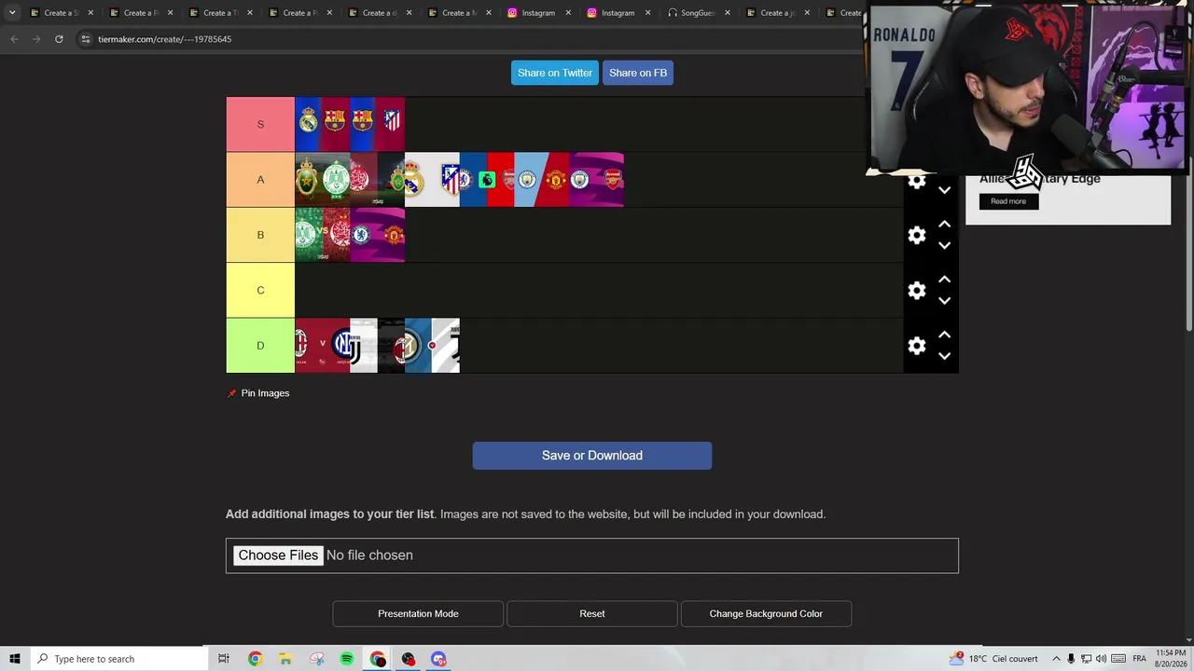This screenshot has width=1194, height=671.
Task: Click Share on Twitter button
Action: (x=555, y=73)
